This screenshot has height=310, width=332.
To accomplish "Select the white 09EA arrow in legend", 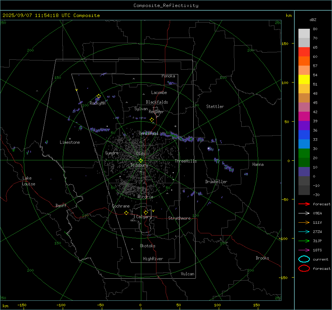I will pos(304,213).
